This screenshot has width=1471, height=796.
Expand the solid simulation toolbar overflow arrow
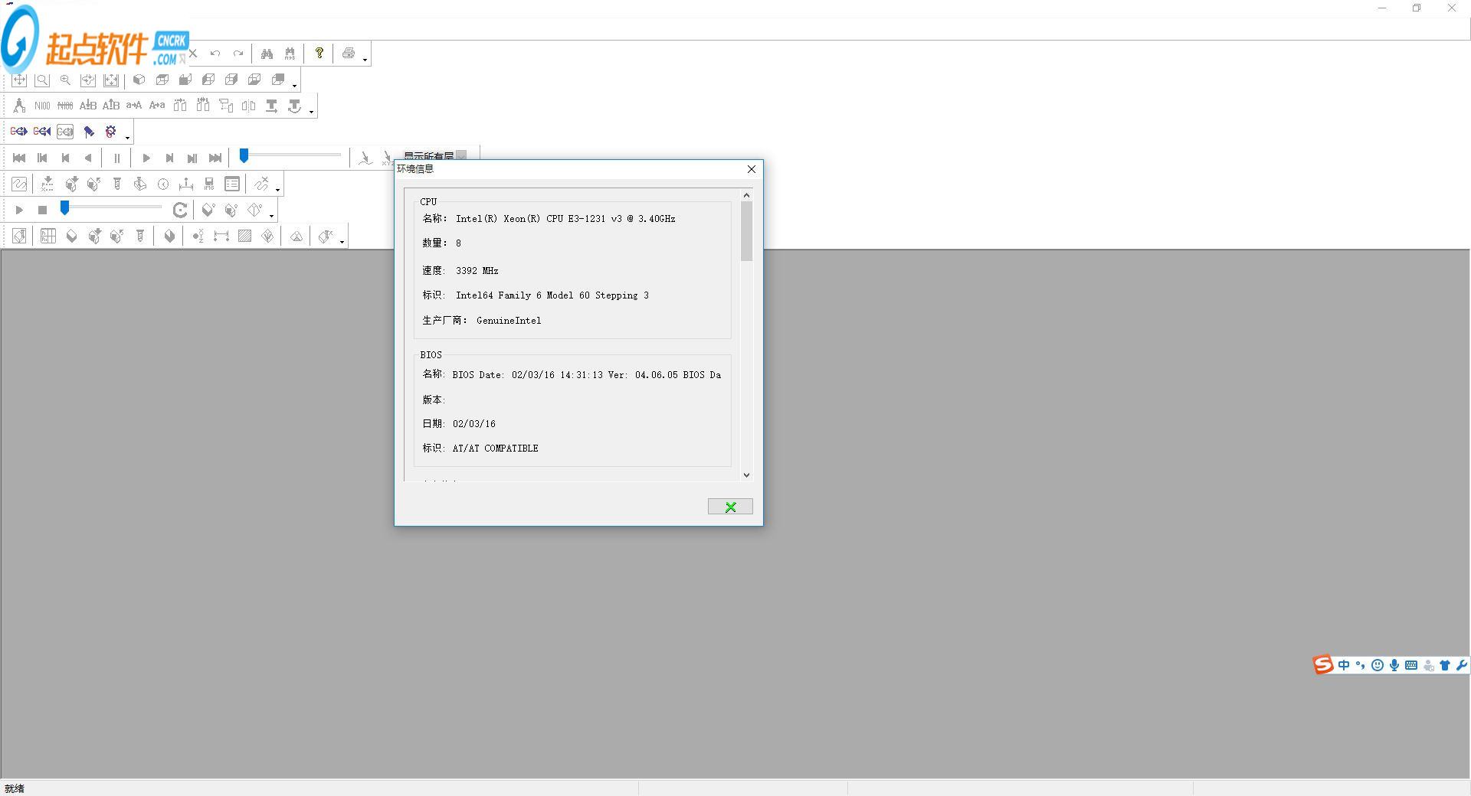point(271,215)
